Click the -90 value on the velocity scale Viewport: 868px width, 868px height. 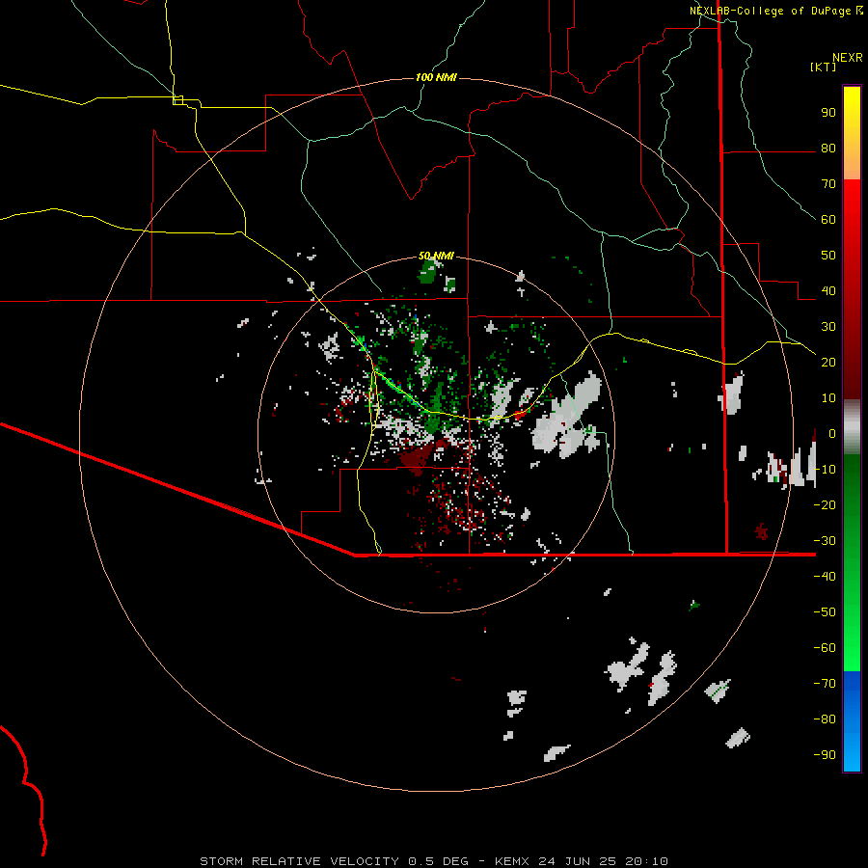click(825, 755)
